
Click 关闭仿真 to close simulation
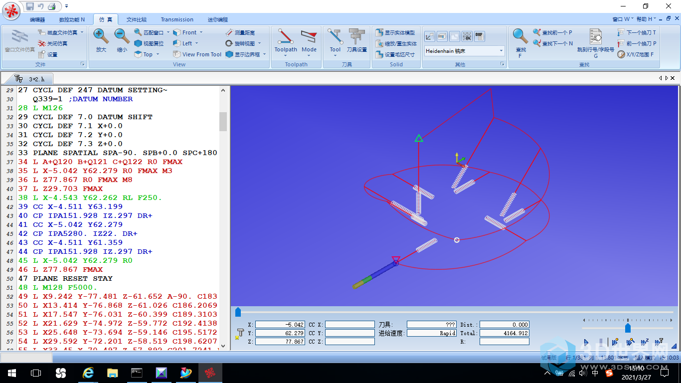(53, 43)
